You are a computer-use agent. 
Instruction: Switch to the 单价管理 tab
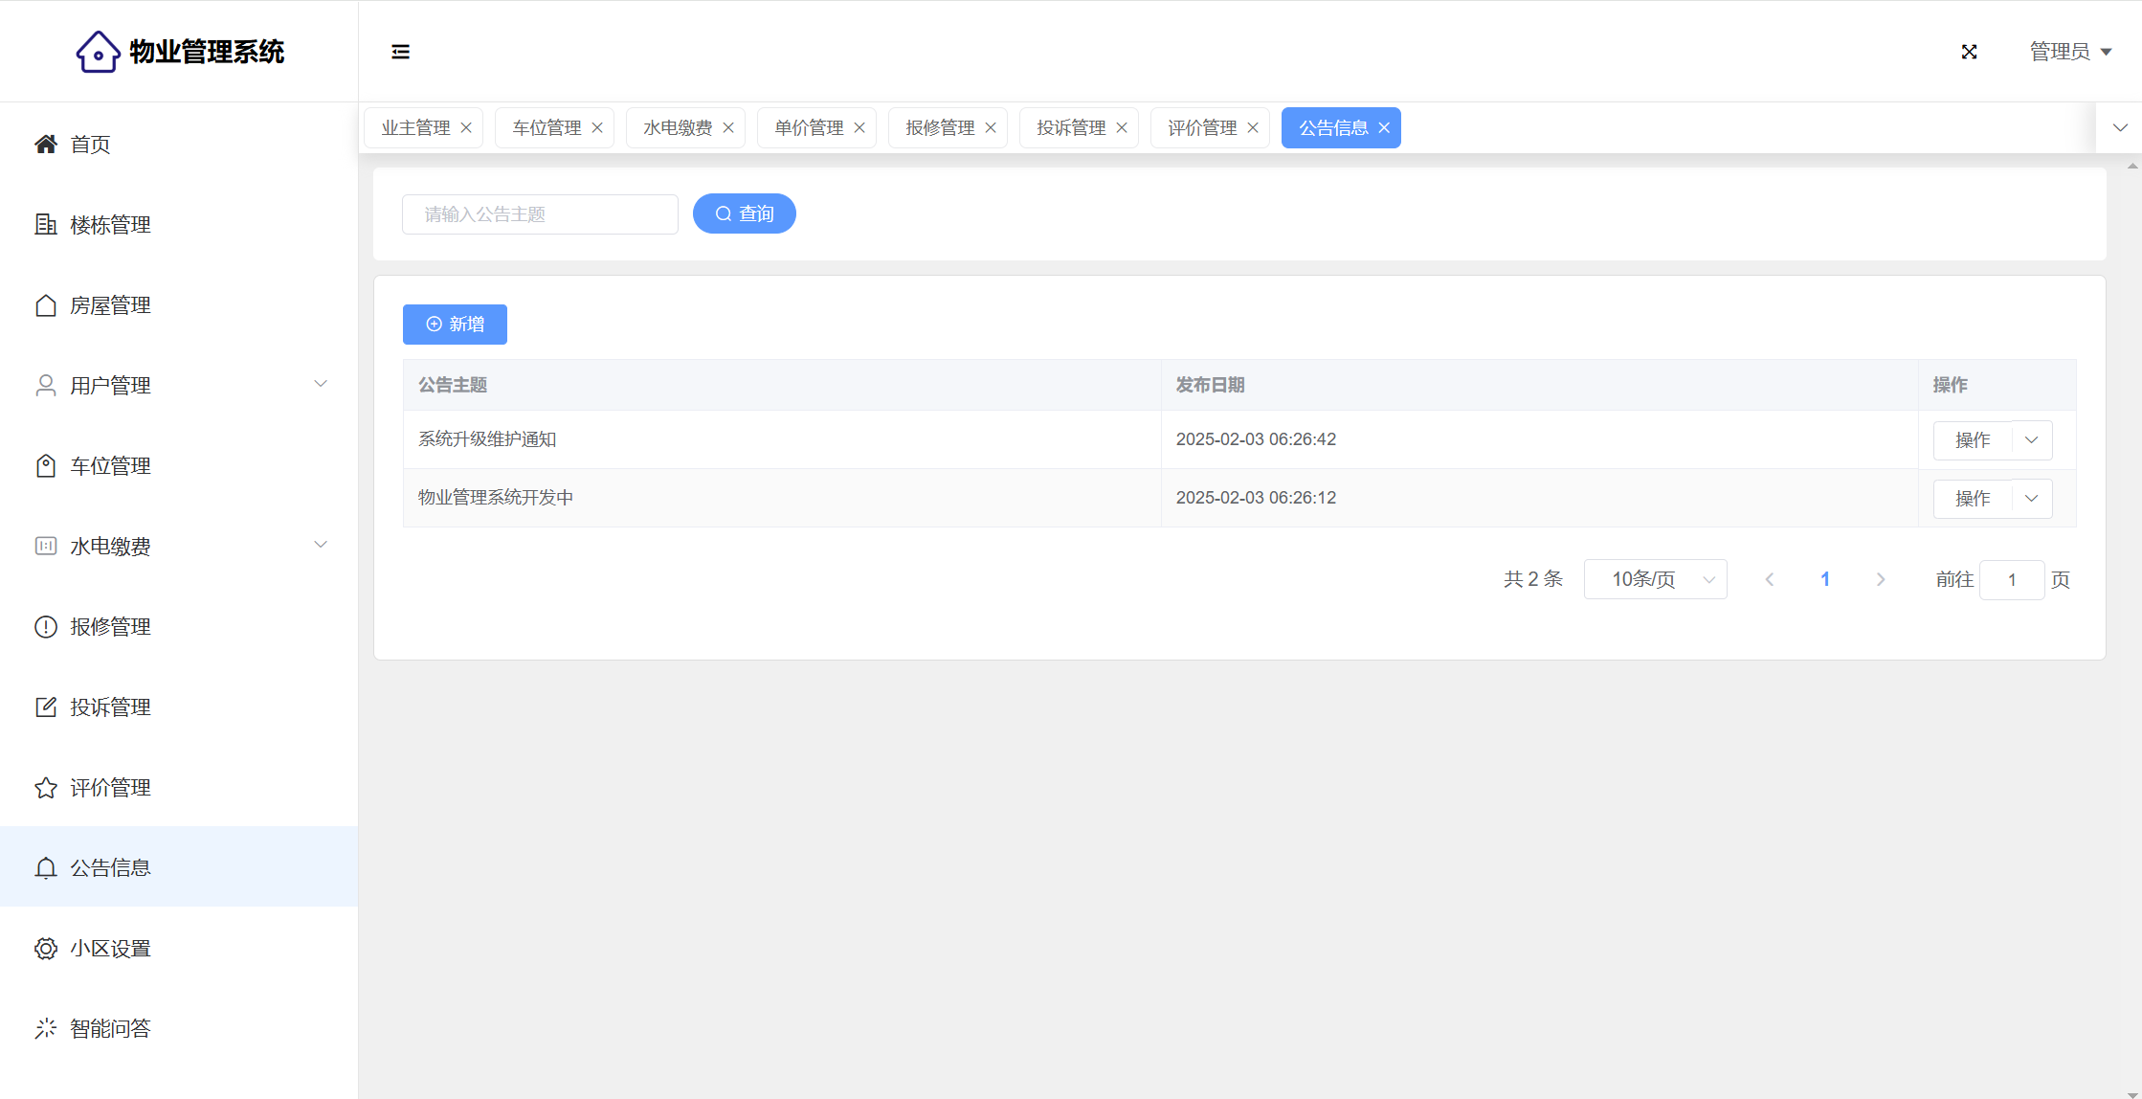[809, 128]
